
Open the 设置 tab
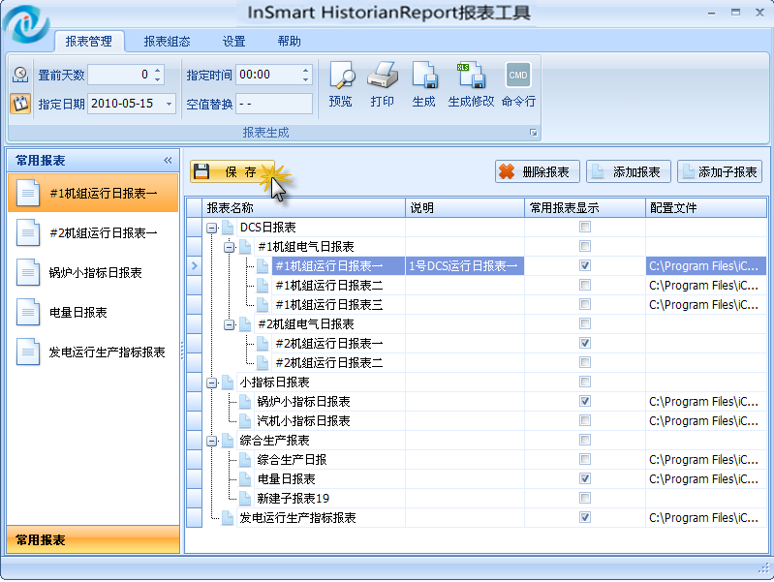[234, 42]
